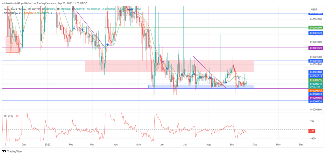Click the teal 0.0000942 label with countdown
This screenshot has height=155, width=326.
pyautogui.click(x=315, y=86)
